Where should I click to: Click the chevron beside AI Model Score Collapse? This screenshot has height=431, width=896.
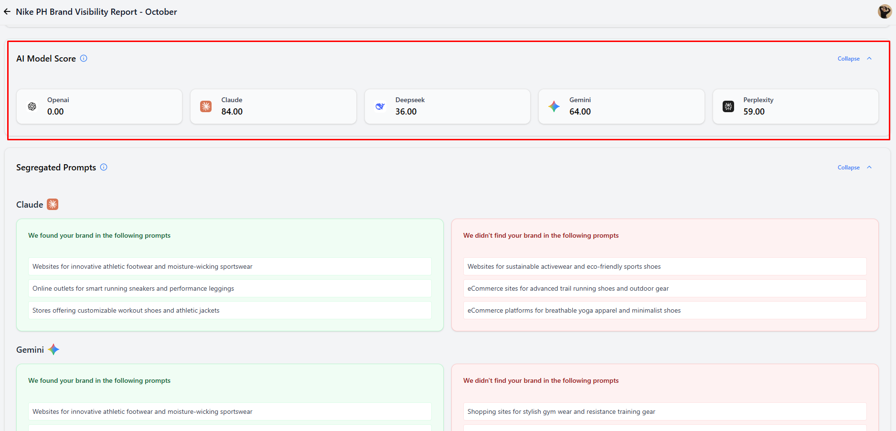(869, 59)
